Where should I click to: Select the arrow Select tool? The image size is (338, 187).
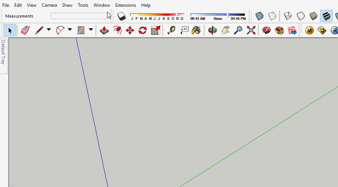(x=10, y=30)
